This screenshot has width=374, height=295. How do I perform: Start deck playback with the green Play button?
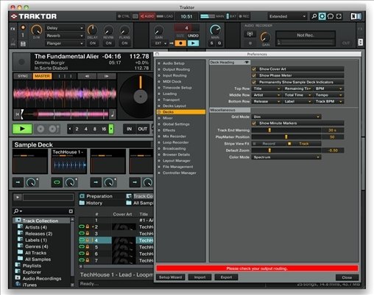click(22, 128)
